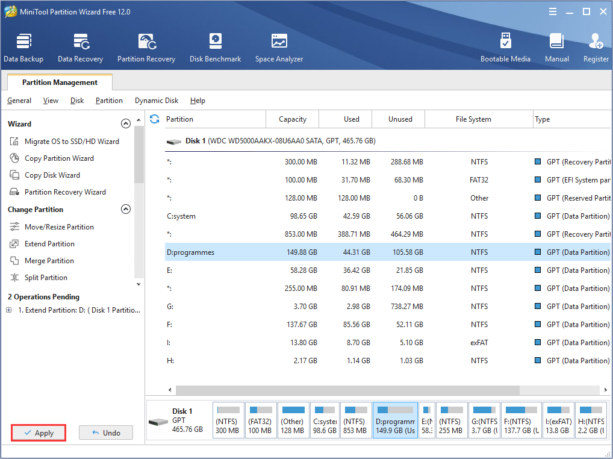Open the Partition menu
Viewport: 613px width, 459px height.
109,101
